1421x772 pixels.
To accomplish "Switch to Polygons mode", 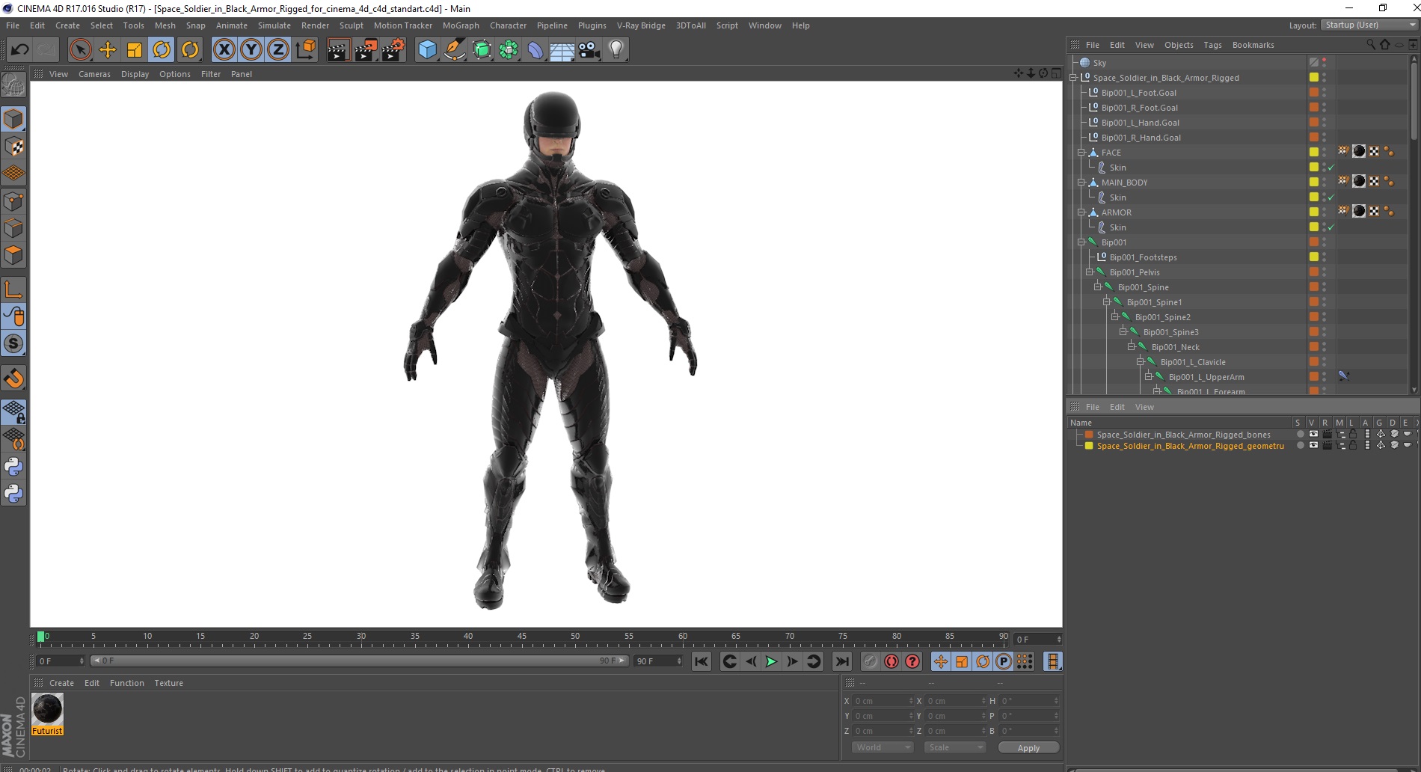I will pos(13,256).
